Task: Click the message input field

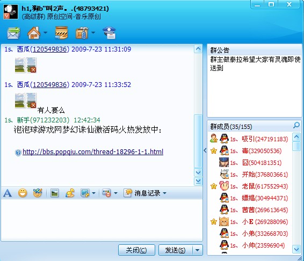Action: click(102, 220)
